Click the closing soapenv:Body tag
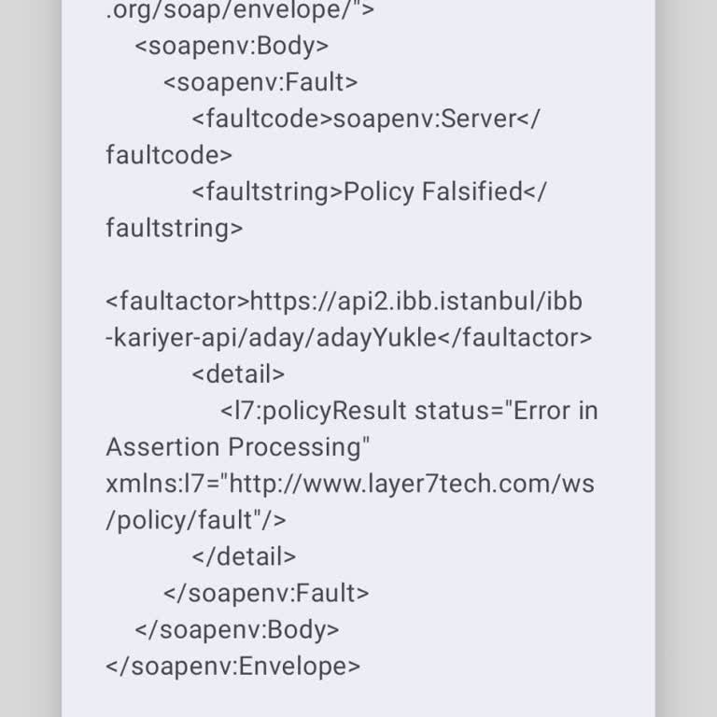The image size is (717, 717). click(x=237, y=629)
